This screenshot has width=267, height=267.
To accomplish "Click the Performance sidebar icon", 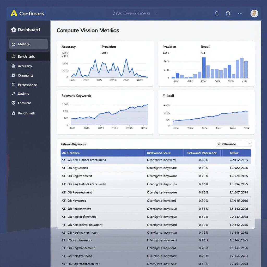I will [14, 85].
